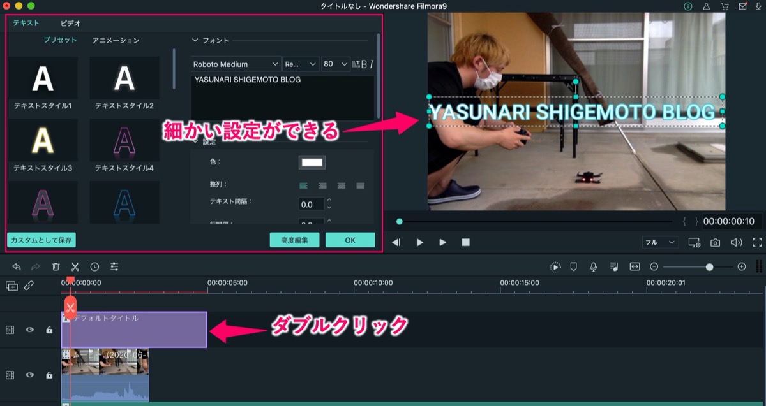Viewport: 766px width, 406px height.
Task: Select the アニメーション tab
Action: 116,40
